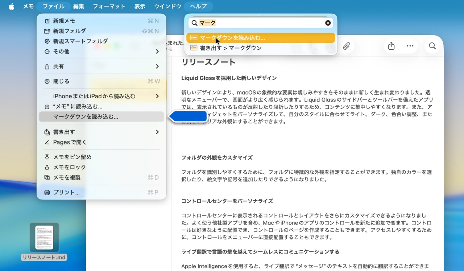Image resolution: width=464 pixels, height=271 pixels.
Task: Expand the 共有 submenu chevron
Action: click(x=157, y=66)
